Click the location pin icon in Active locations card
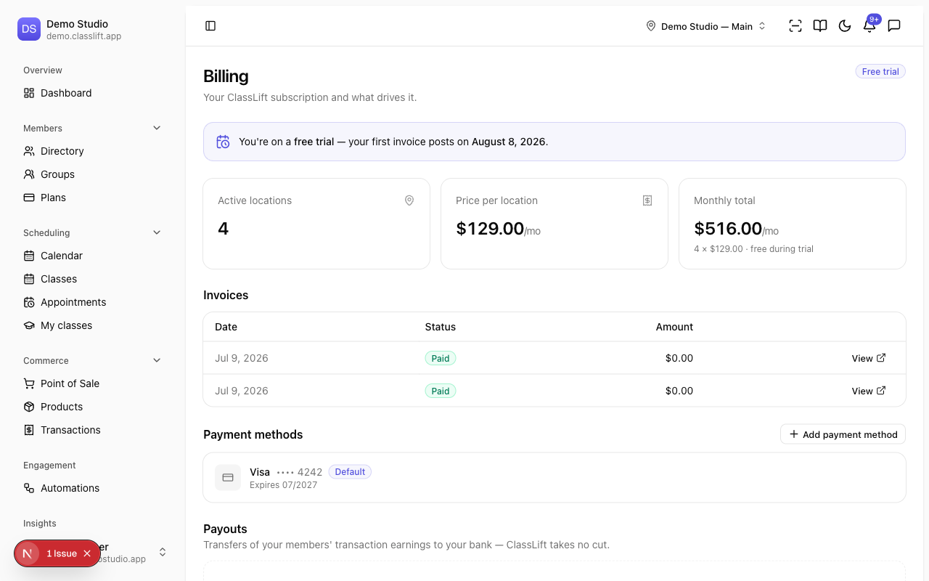The height and width of the screenshot is (581, 929). [409, 200]
